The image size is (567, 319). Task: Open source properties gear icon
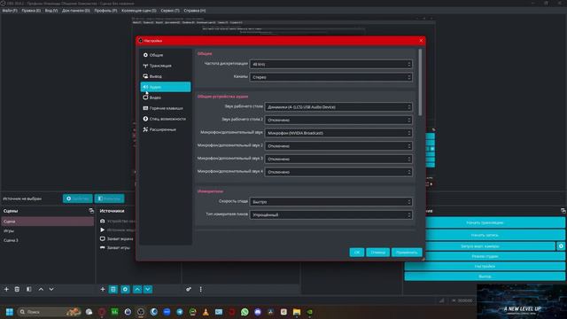click(125, 289)
